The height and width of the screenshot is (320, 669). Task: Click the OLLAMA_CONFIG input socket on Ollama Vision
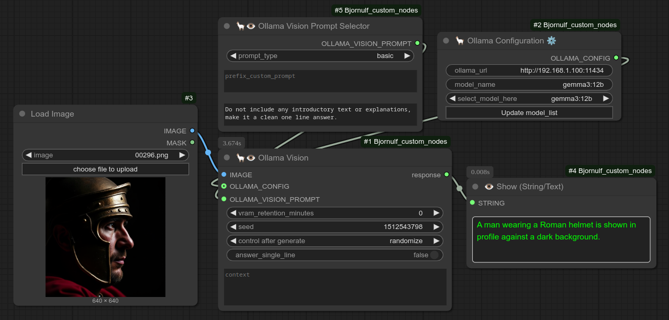(x=224, y=186)
